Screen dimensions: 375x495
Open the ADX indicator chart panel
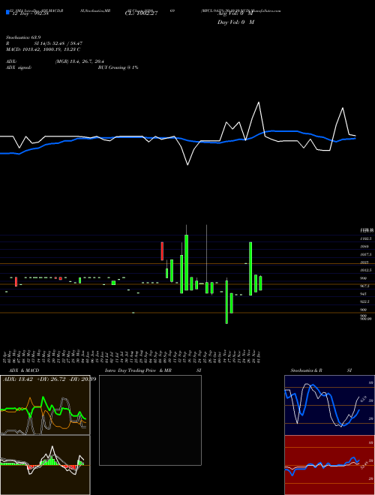click(x=45, y=405)
